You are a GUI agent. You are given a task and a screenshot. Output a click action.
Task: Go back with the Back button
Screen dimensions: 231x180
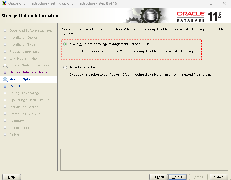(159, 177)
